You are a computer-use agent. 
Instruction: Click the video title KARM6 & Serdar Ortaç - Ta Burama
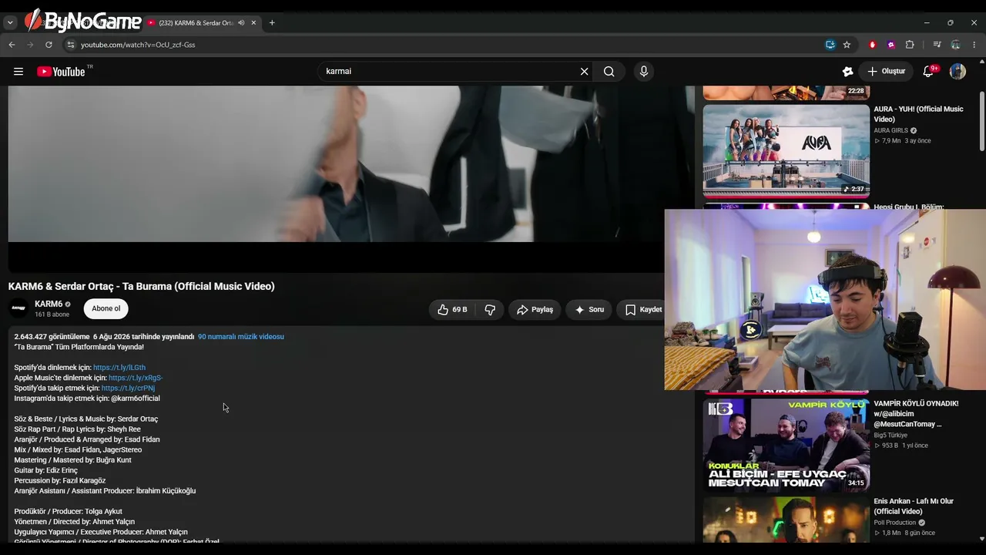(x=142, y=287)
